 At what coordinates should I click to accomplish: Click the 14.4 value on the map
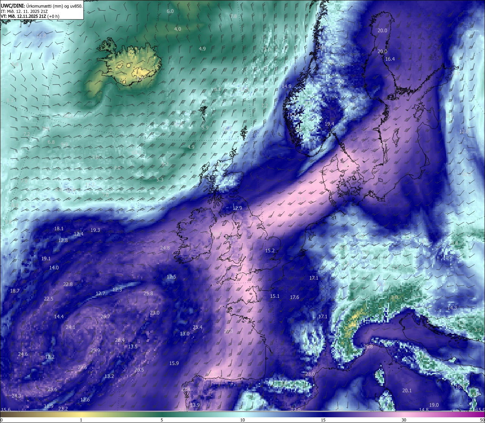click(59, 317)
